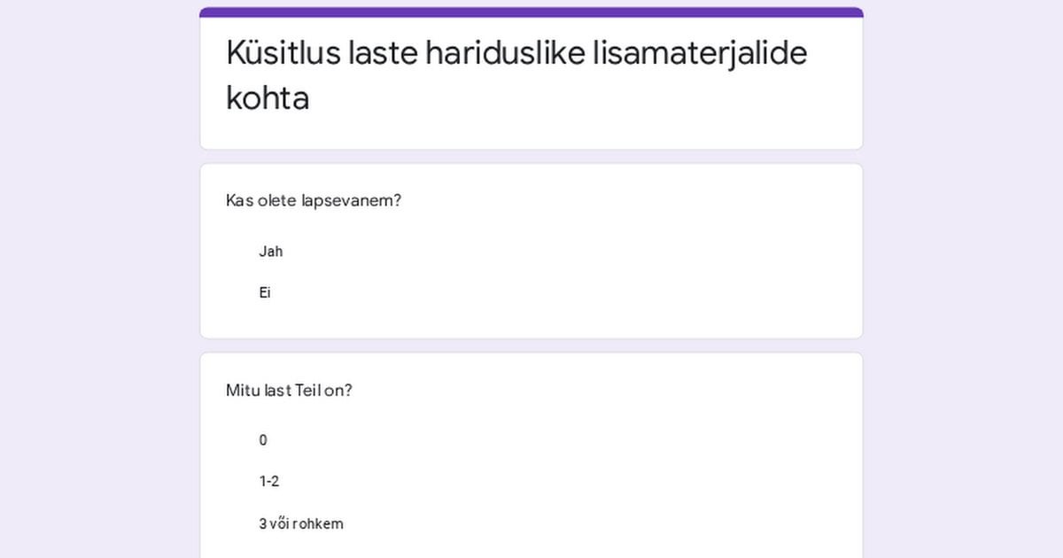This screenshot has width=1063, height=558.
Task: Pick the '1-2' children option
Action: point(269,482)
